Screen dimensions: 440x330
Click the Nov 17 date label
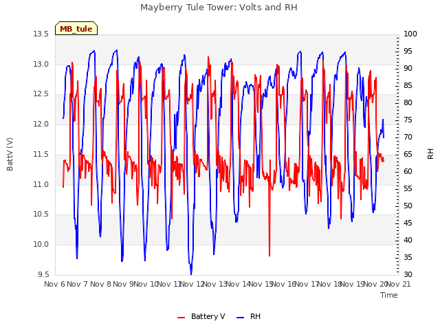(x=307, y=284)
